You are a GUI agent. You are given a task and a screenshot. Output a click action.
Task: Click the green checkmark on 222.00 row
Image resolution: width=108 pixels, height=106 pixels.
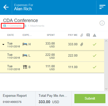pos(94,56)
